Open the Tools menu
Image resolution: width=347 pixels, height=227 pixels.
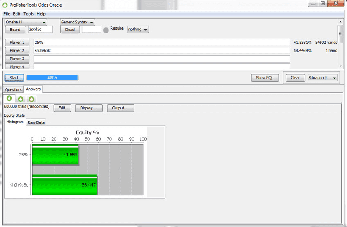(x=29, y=14)
